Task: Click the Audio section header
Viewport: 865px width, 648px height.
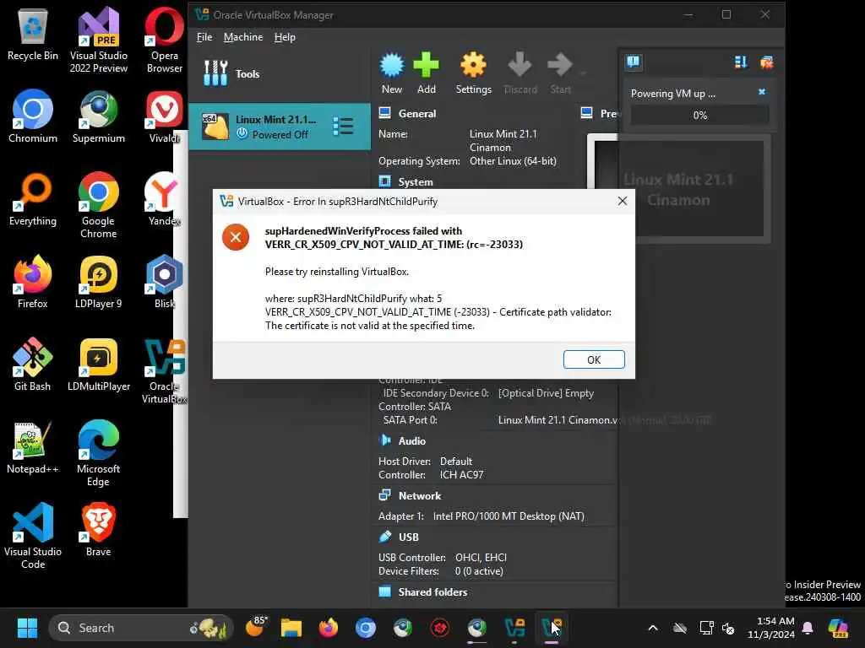Action: coord(411,440)
